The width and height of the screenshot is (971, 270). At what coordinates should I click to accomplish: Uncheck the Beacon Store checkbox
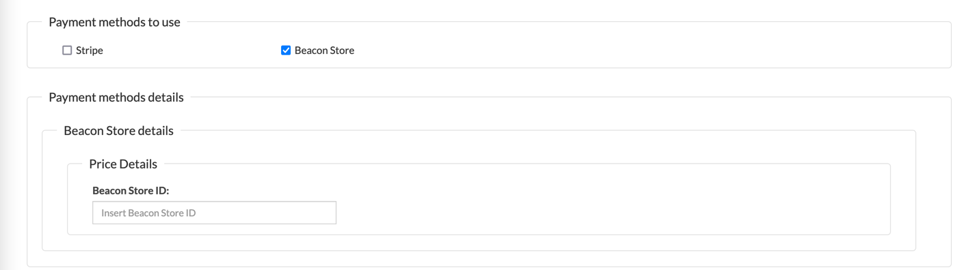coord(286,50)
